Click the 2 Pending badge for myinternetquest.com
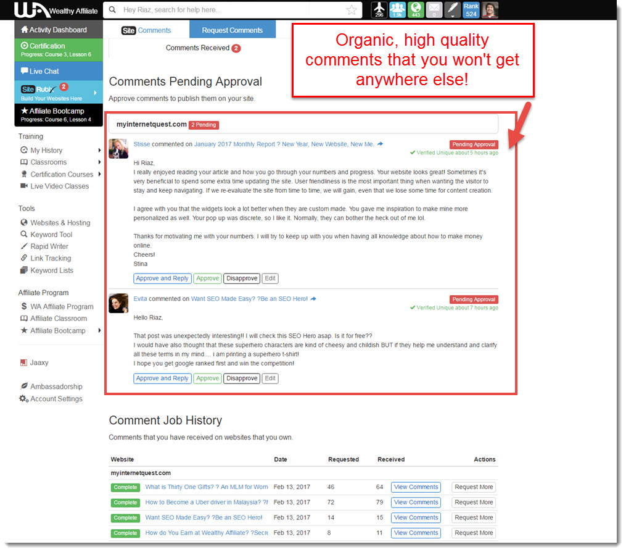 click(x=204, y=125)
